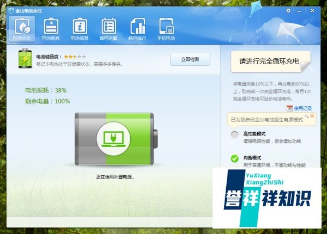Viewport: 327px width, 234px height.
Task: Close the power mode notification tooltip
Action: tap(312, 116)
